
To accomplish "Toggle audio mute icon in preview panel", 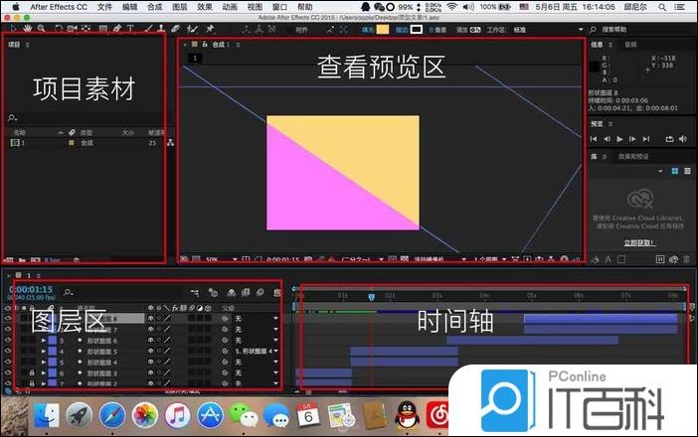I will tap(683, 139).
